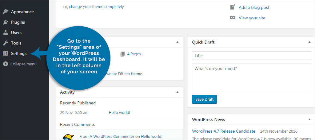Click the Settings sliders icon

(6, 53)
